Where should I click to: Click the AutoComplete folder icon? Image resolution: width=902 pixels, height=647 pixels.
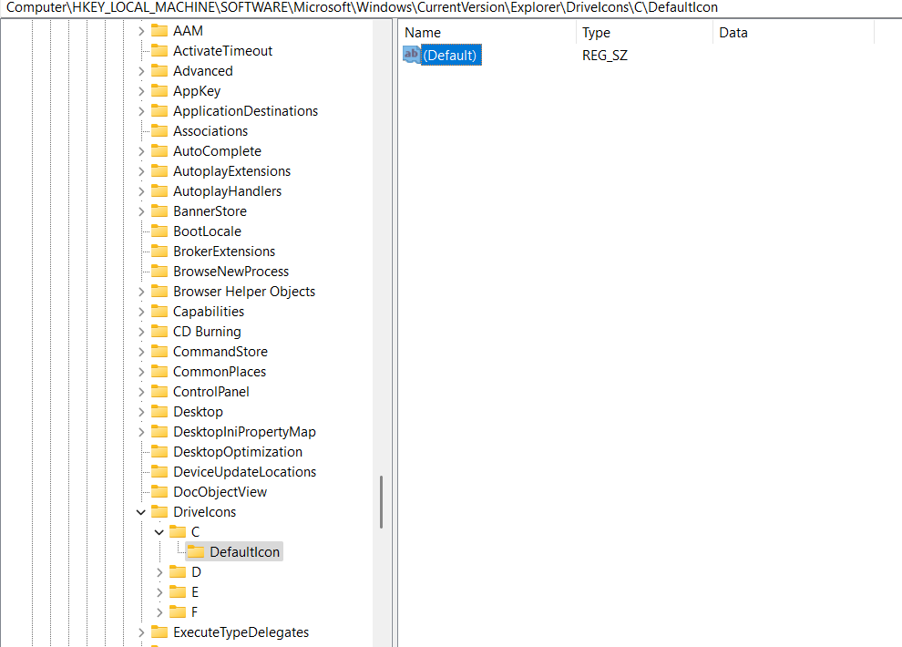tap(159, 150)
